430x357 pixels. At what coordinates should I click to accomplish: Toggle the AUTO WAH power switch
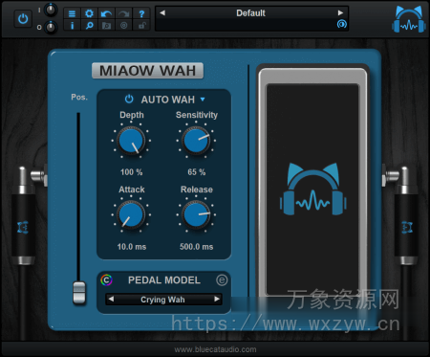pyautogui.click(x=129, y=100)
